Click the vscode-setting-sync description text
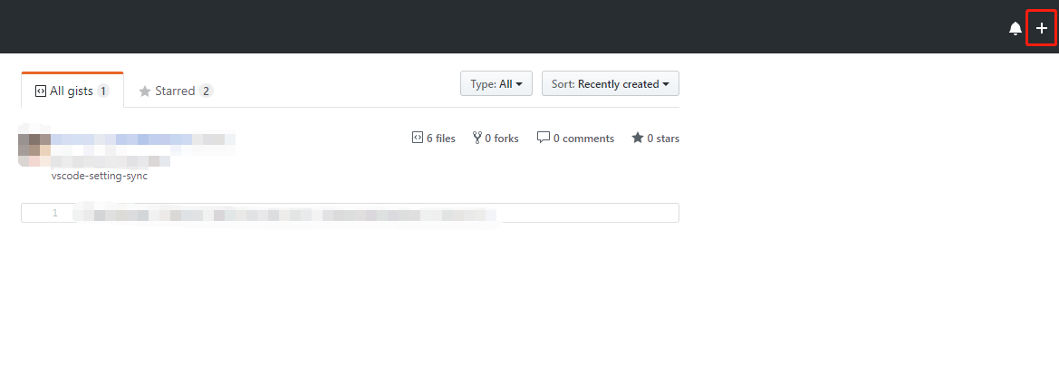Screen dimensions: 1059x374 click(x=99, y=176)
